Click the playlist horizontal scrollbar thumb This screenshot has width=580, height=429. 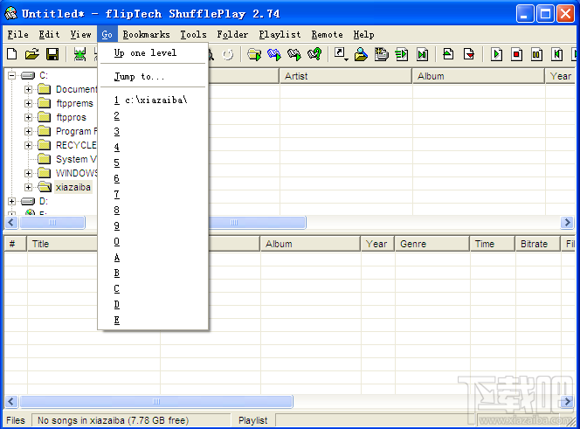(156, 402)
